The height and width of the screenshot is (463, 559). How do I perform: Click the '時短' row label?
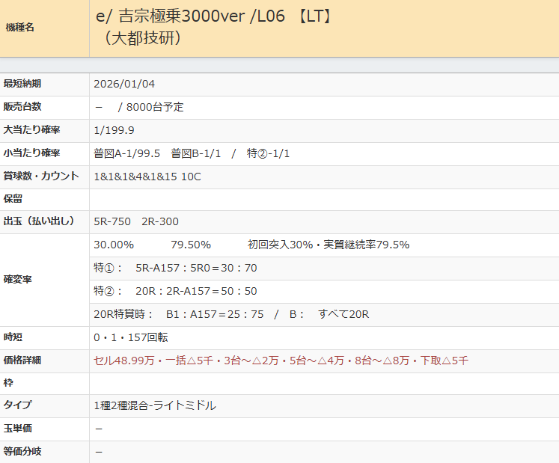13,337
